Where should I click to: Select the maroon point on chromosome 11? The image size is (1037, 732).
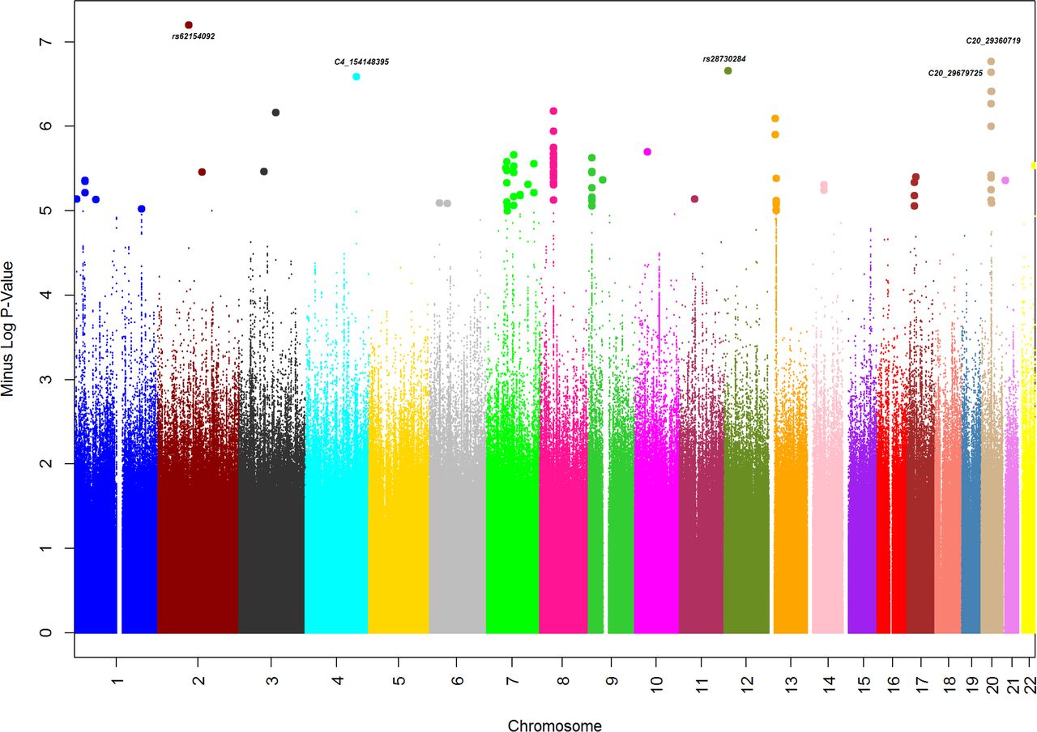point(694,199)
